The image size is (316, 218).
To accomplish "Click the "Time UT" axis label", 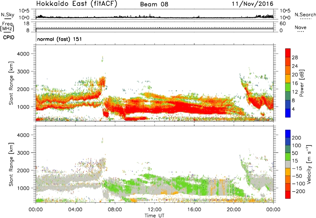I will pos(154,216).
